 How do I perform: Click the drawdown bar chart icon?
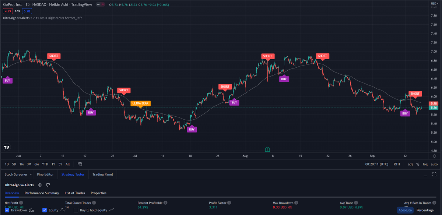point(31,210)
